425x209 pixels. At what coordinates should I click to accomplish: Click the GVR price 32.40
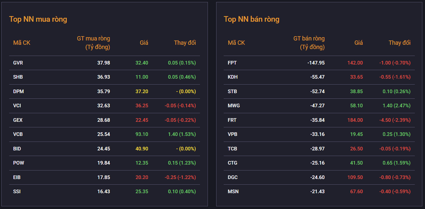pyautogui.click(x=142, y=63)
